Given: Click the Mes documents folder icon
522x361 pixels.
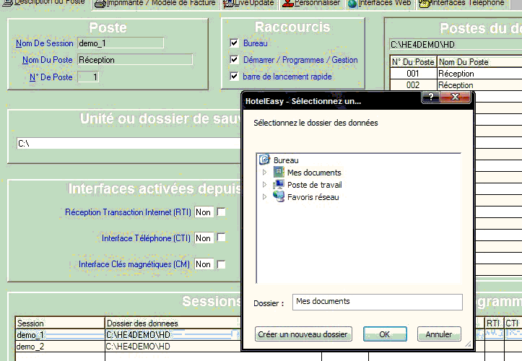Looking at the screenshot, I should point(279,172).
